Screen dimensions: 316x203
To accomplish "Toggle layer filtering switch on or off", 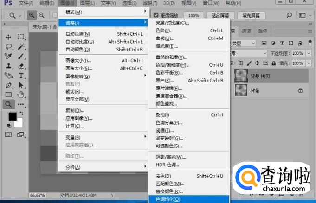I will pyautogui.click(x=310, y=43).
